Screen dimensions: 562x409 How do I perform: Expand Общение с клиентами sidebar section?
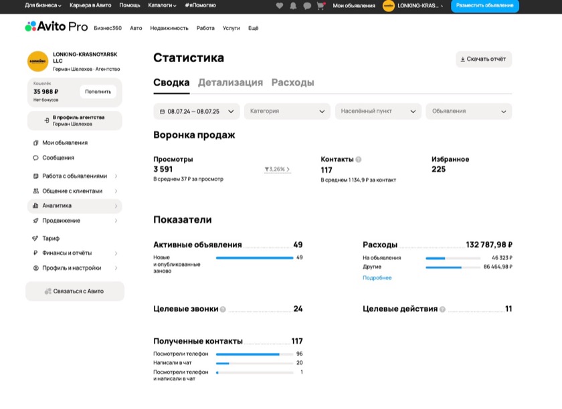[74, 191]
